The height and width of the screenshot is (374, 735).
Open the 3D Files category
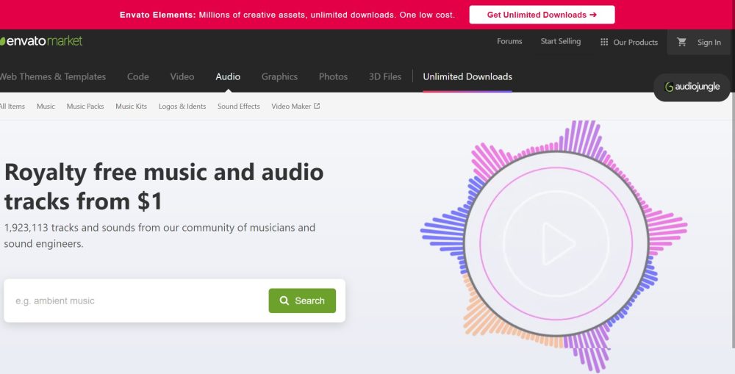click(x=385, y=77)
